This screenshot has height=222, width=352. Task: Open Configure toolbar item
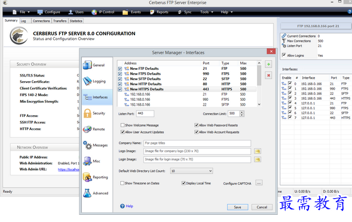tap(49, 12)
